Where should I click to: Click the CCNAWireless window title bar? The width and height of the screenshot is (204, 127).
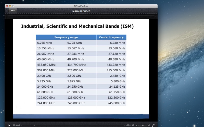pyautogui.click(x=81, y=6)
